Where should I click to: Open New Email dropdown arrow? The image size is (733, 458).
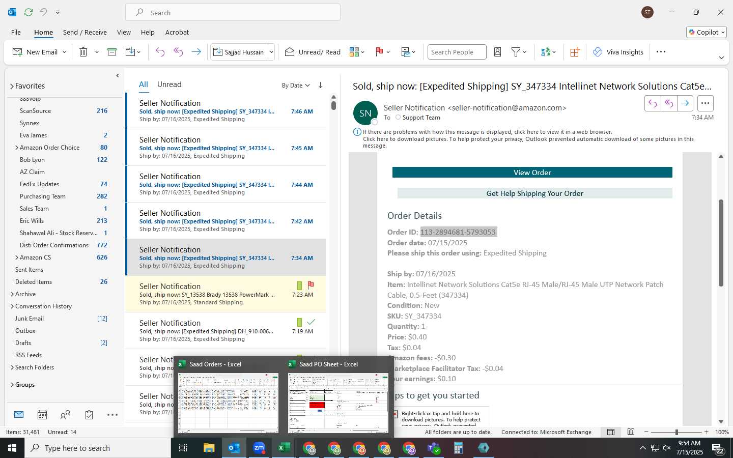pyautogui.click(x=64, y=52)
